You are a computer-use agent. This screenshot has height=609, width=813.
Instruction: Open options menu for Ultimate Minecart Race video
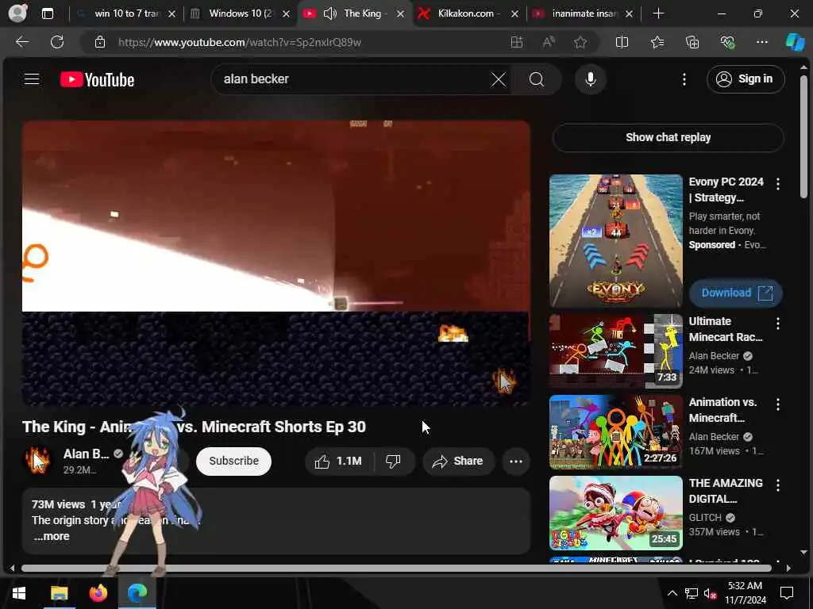pyautogui.click(x=778, y=324)
